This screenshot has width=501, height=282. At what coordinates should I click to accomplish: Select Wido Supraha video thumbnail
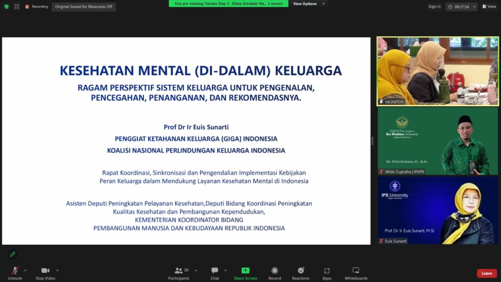[x=437, y=141]
